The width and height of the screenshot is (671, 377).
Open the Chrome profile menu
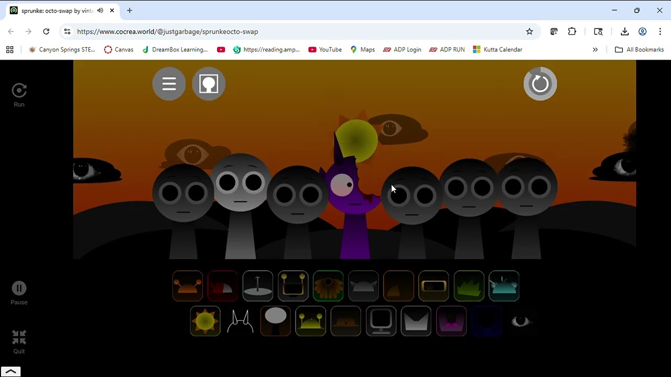(642, 31)
